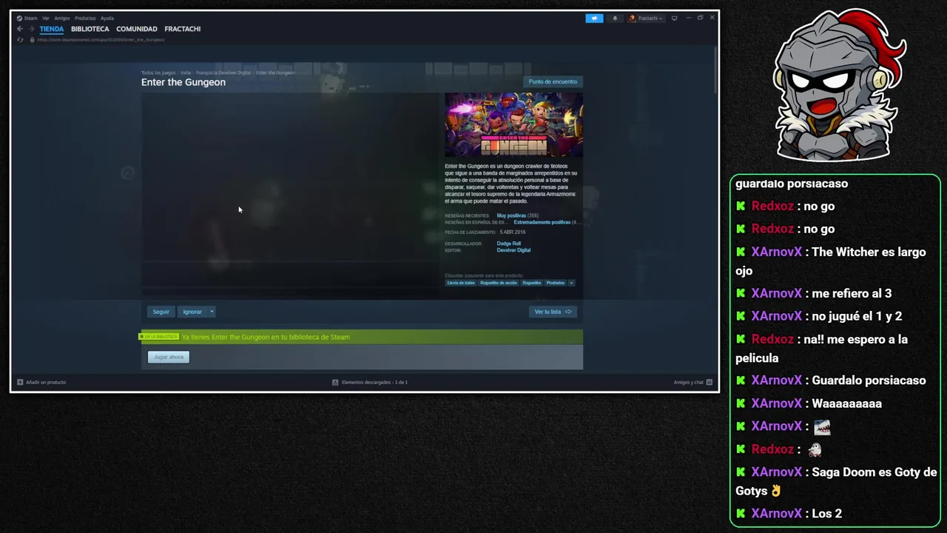Screen dimensions: 947x533
Task: Click the padlock icon beside the URL
Action: click(32, 40)
